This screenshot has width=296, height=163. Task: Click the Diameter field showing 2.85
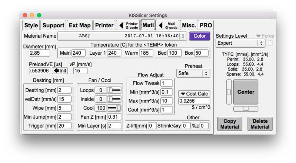(39, 53)
